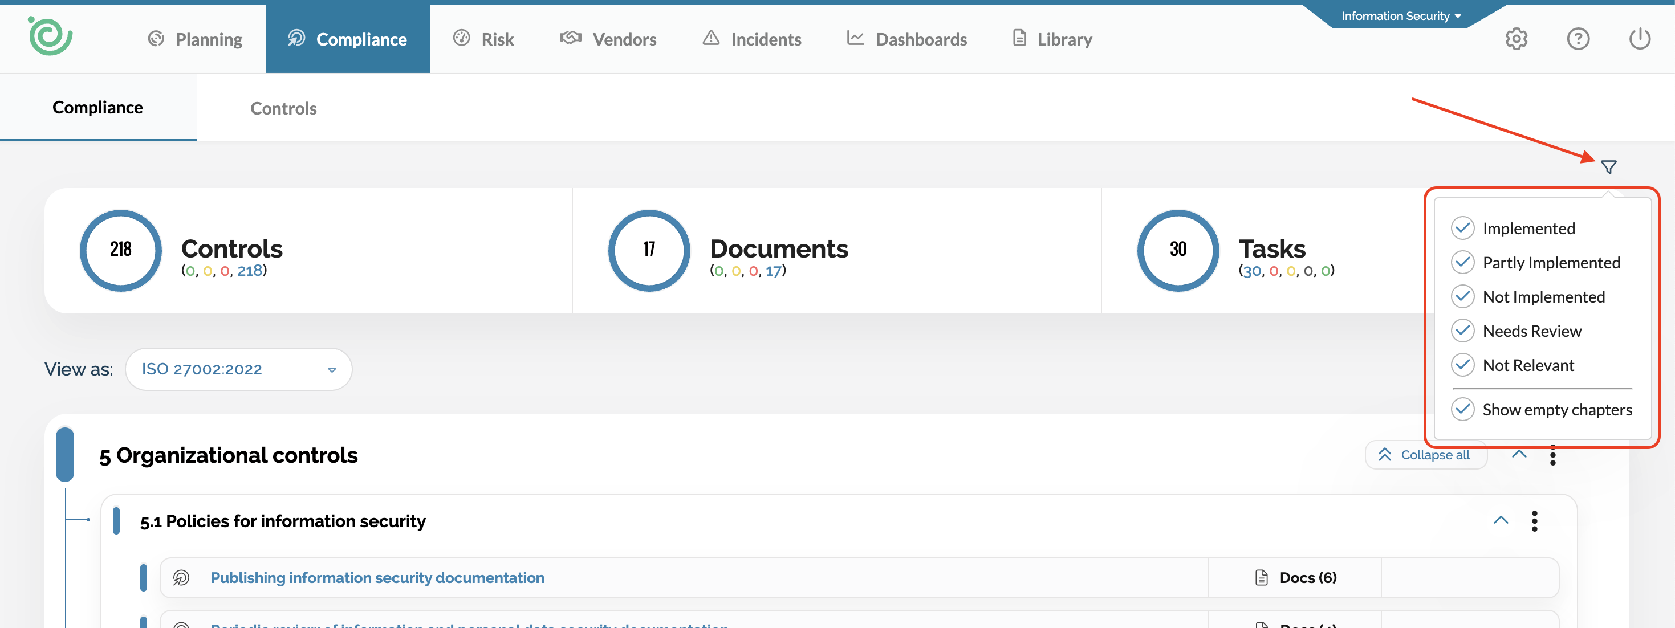Screen dimensions: 1675x628
Task: Open settings via the gear icon
Action: pos(1516,39)
